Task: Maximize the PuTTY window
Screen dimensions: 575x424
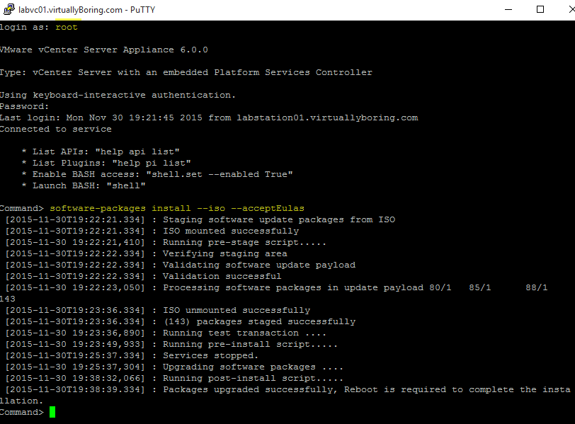Action: point(540,9)
